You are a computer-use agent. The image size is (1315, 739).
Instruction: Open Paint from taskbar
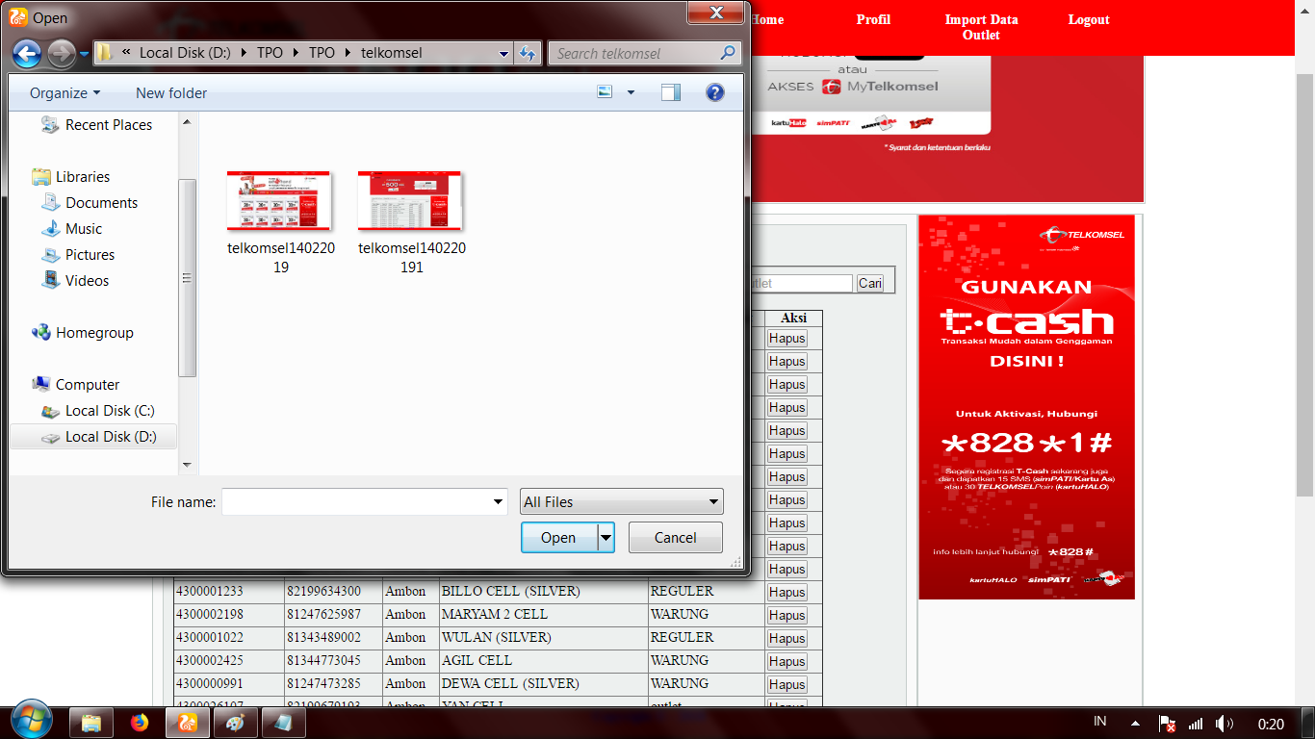(234, 722)
